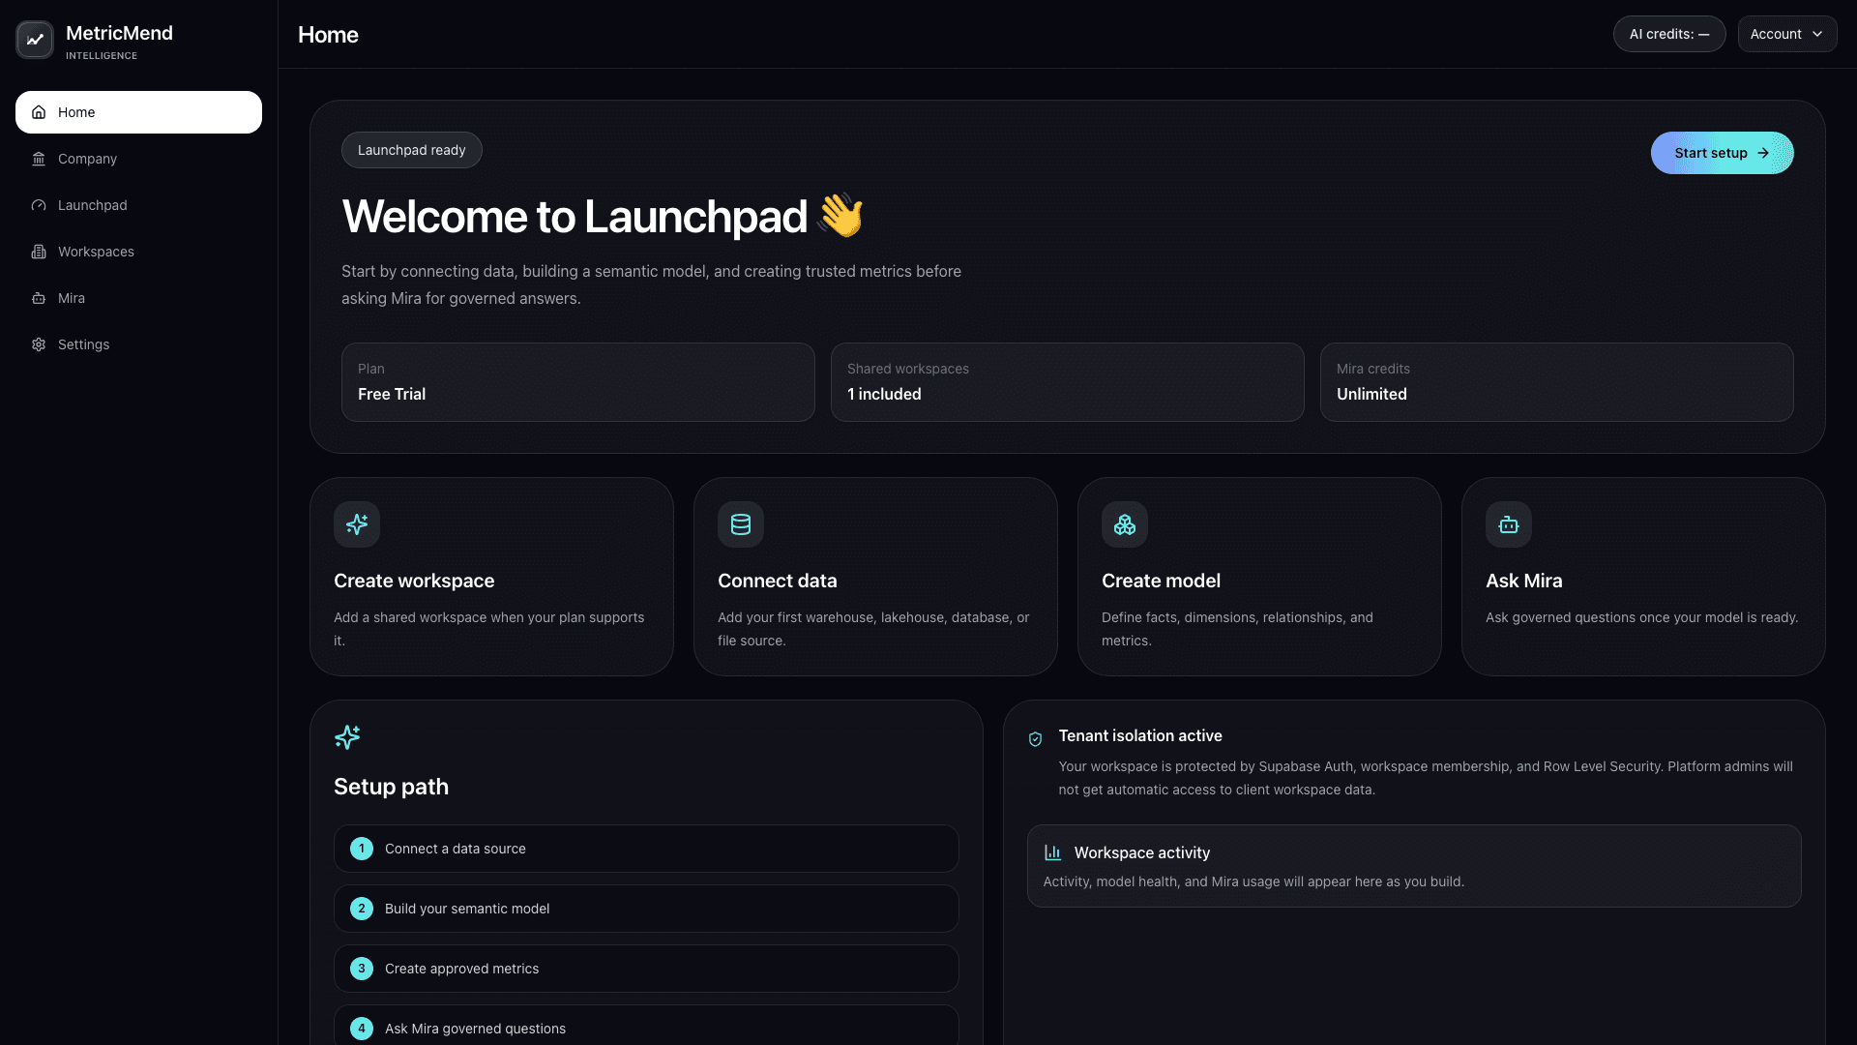Click the bar chart icon next to Workspace activity
The height and width of the screenshot is (1045, 1857).
pos(1052,852)
